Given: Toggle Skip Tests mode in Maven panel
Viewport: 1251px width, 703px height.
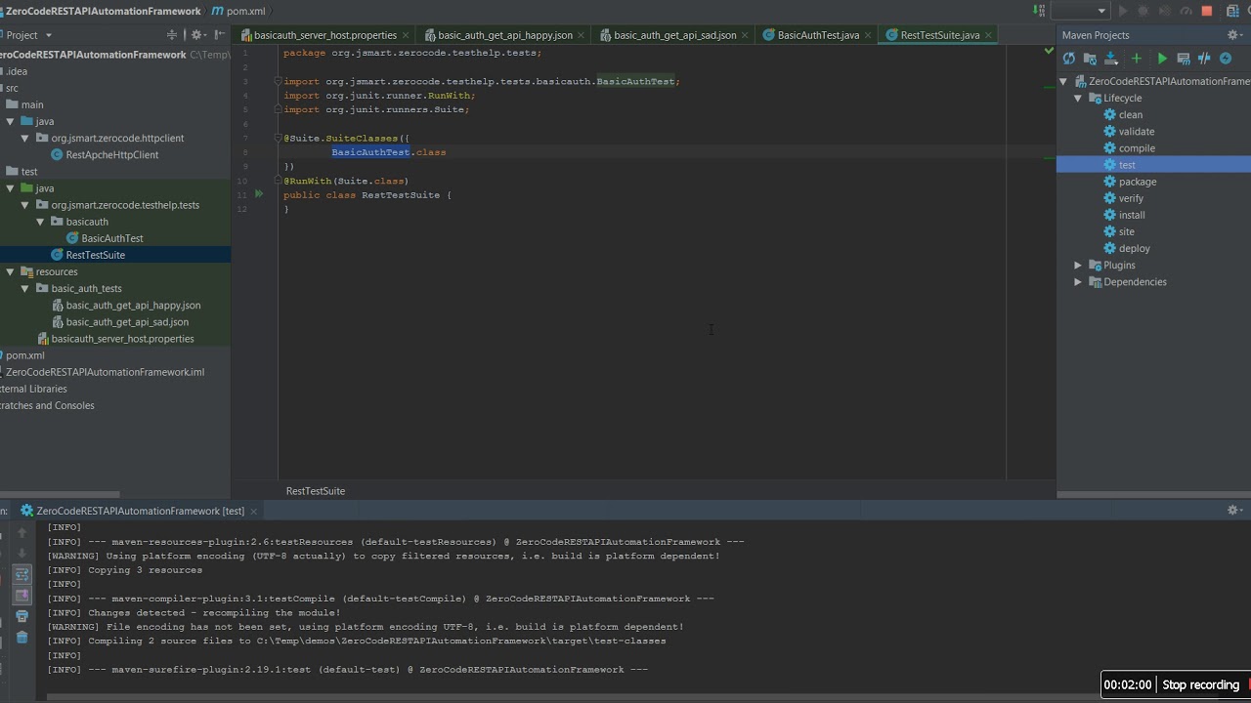Looking at the screenshot, I should 1226,59.
